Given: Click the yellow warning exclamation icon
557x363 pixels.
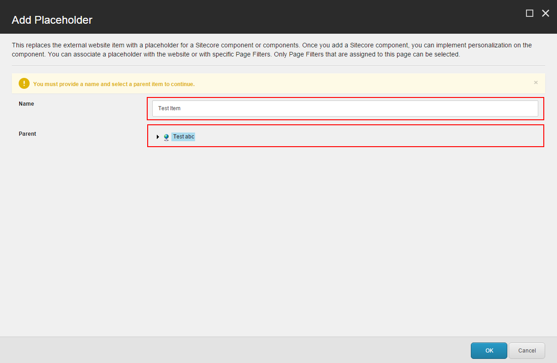Looking at the screenshot, I should click(24, 84).
